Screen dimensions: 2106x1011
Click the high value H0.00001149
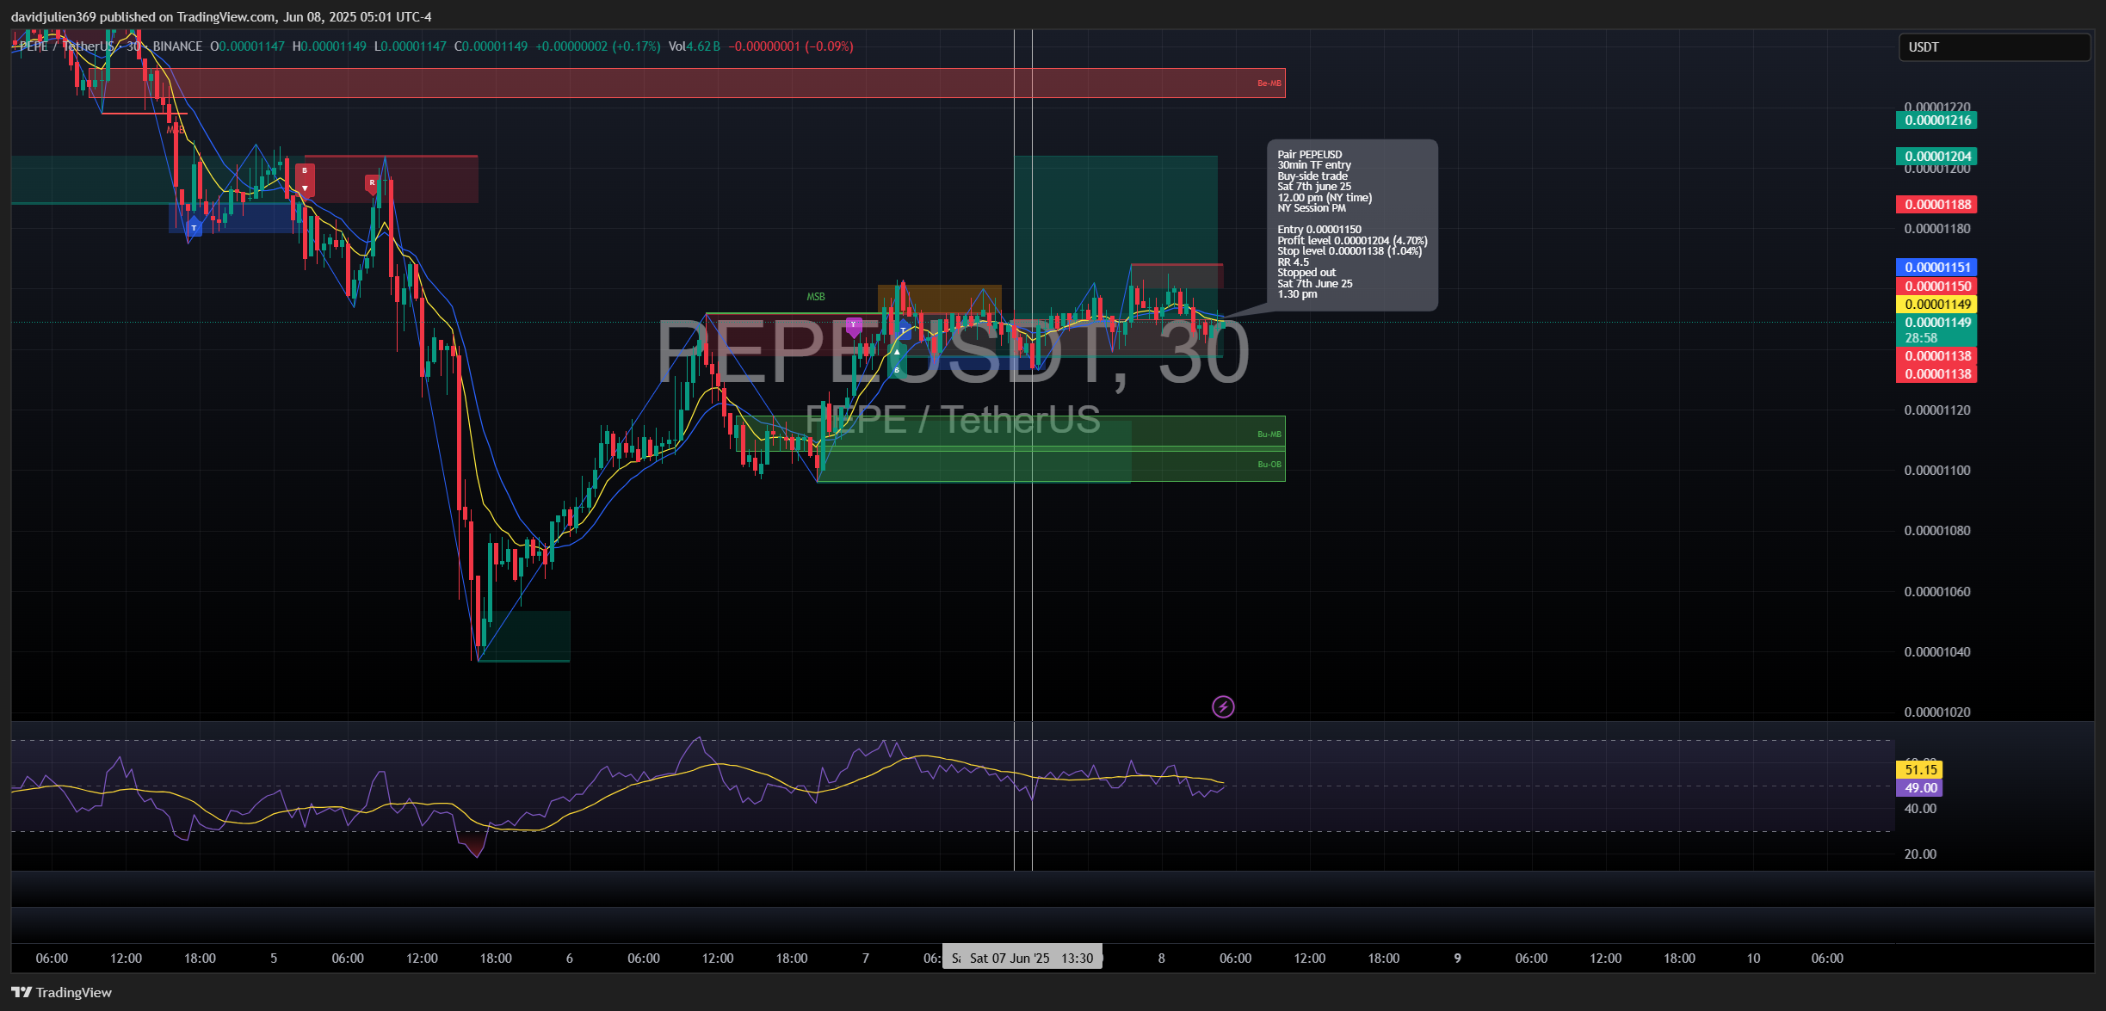(x=329, y=46)
